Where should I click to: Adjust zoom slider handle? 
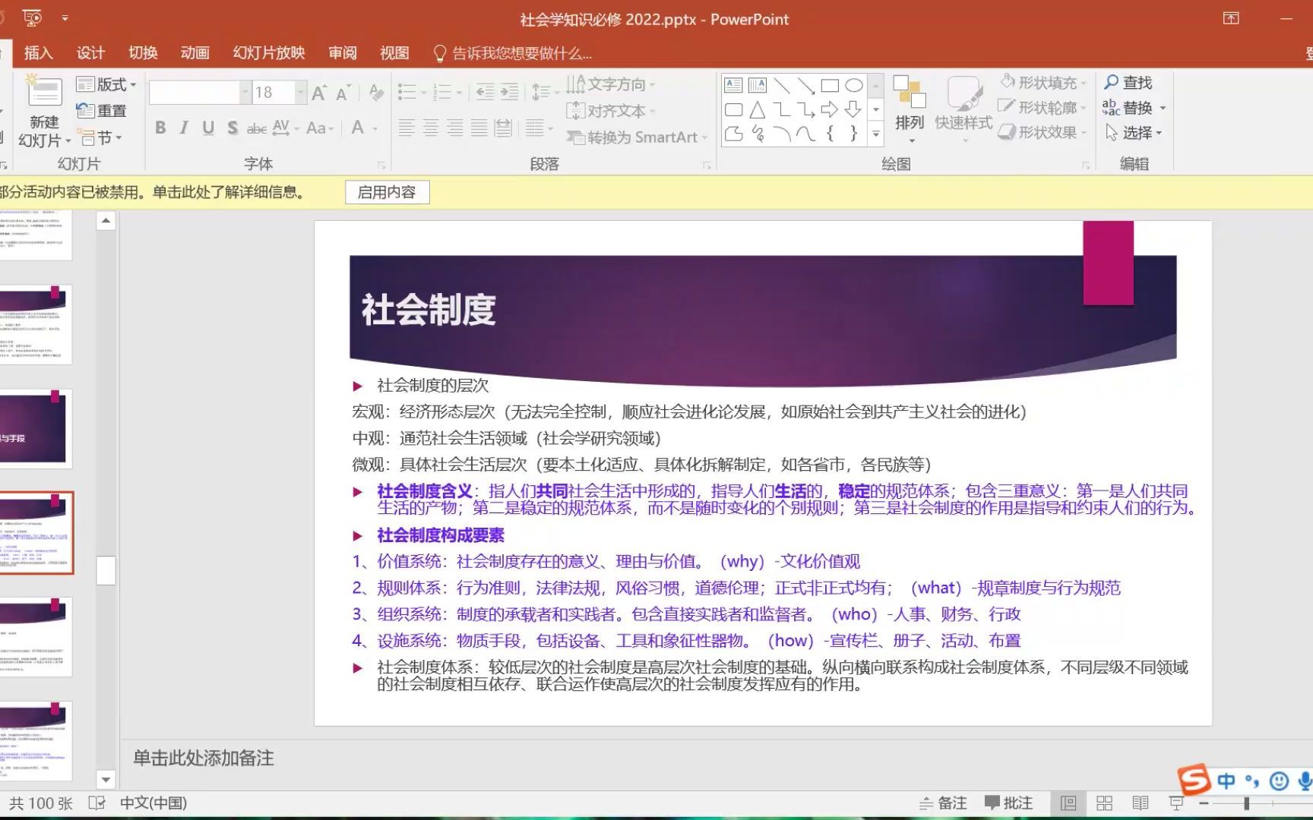(1246, 803)
